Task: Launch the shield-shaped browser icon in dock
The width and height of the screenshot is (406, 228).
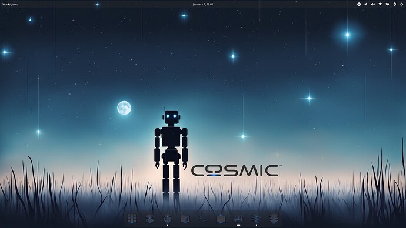Action: click(167, 219)
